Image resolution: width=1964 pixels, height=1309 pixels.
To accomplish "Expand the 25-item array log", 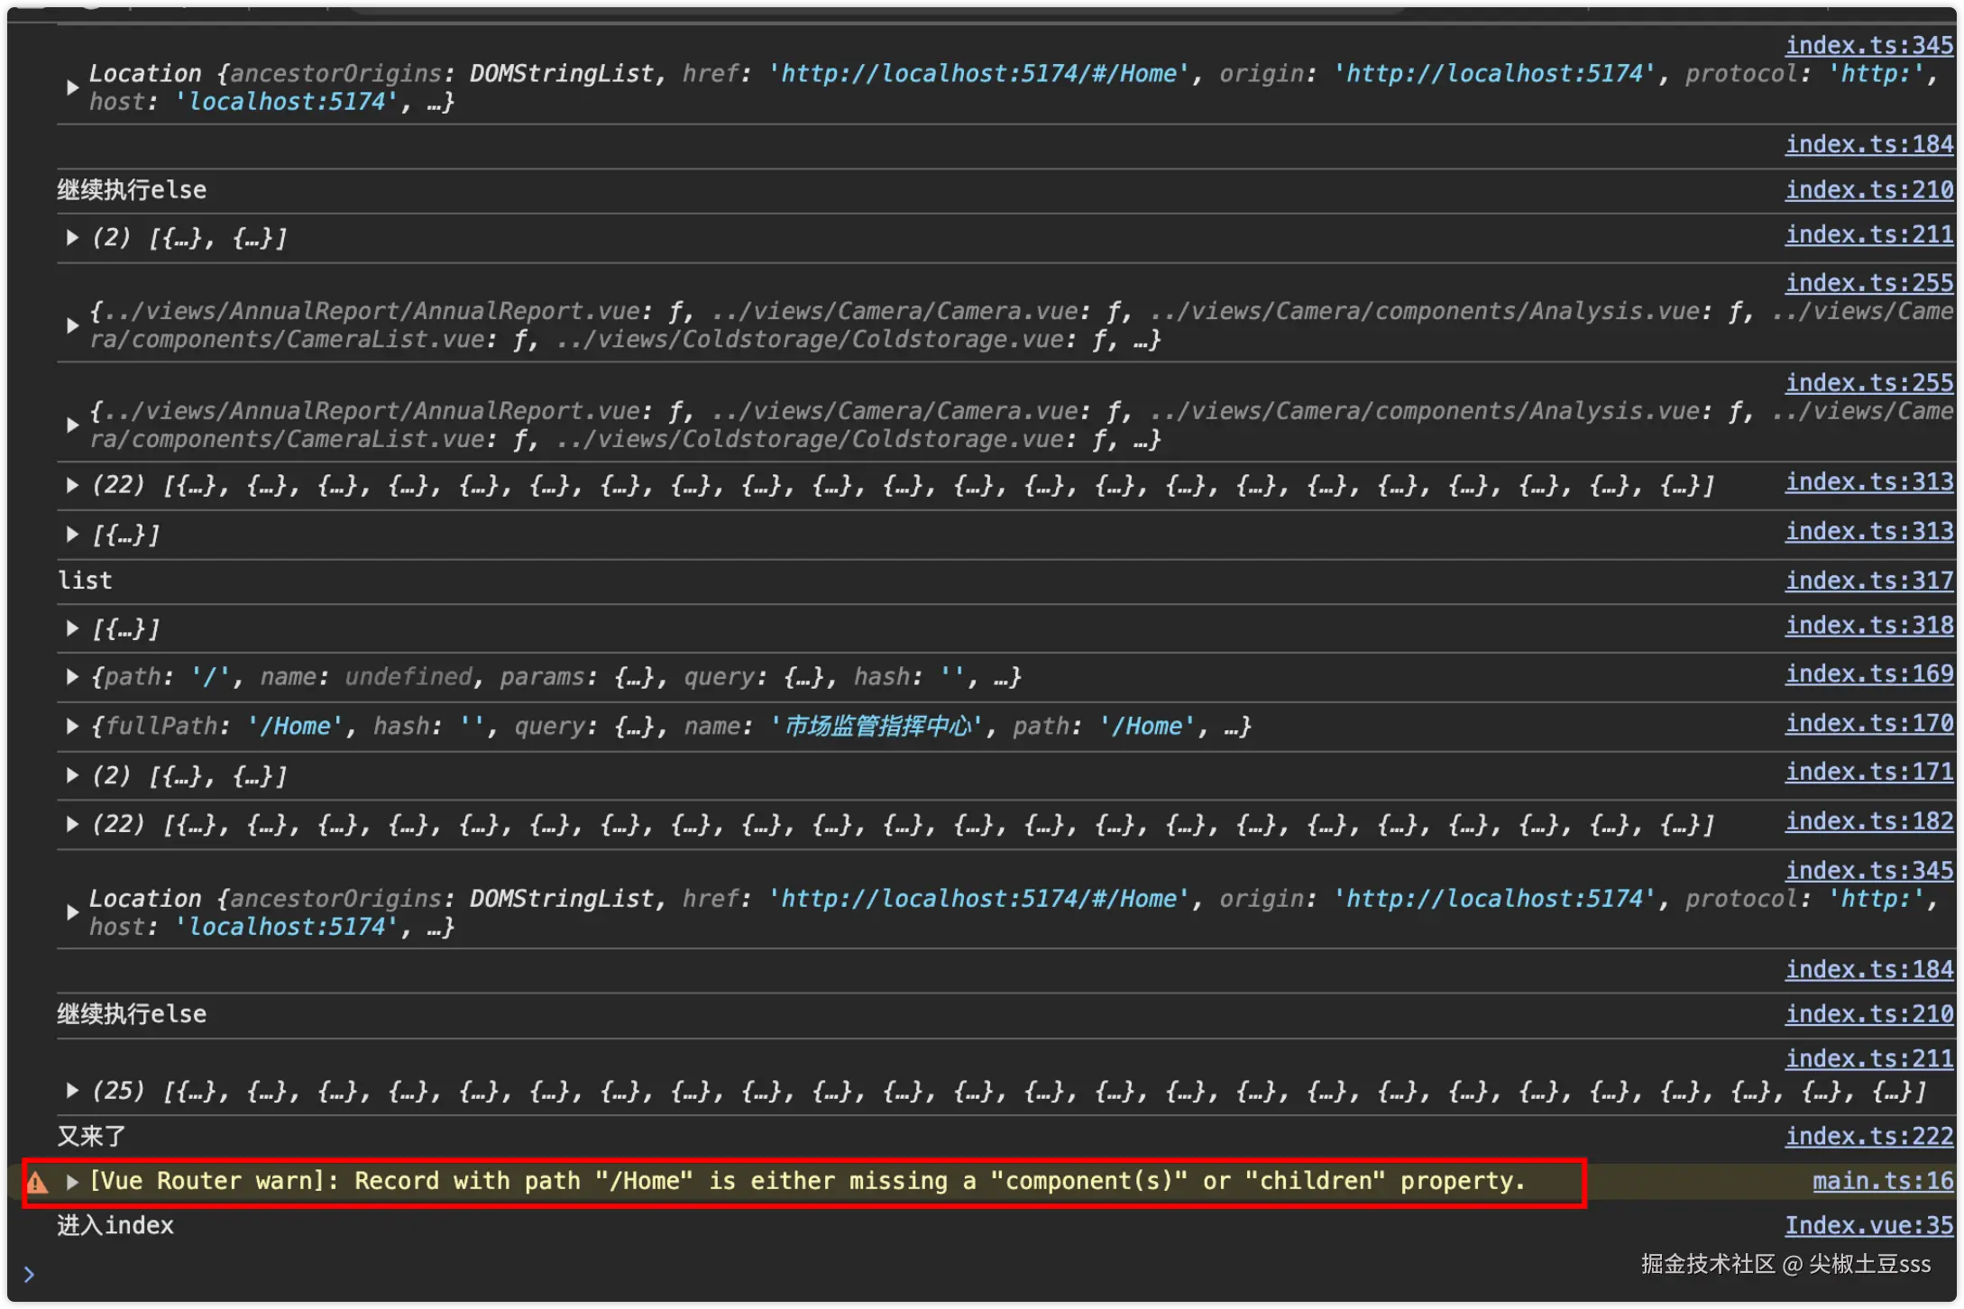I will (72, 1091).
